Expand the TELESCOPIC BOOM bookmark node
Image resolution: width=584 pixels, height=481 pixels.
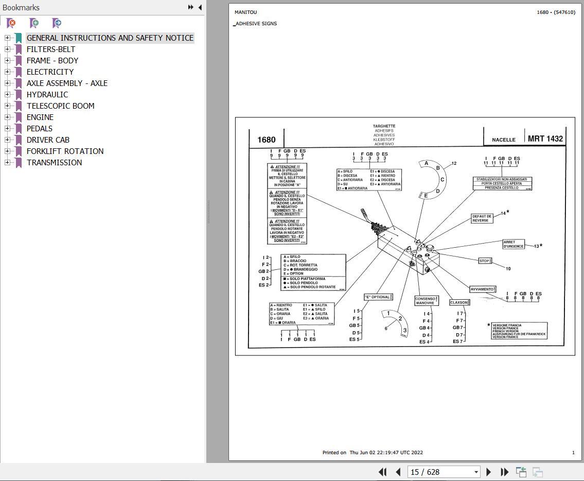[7, 106]
